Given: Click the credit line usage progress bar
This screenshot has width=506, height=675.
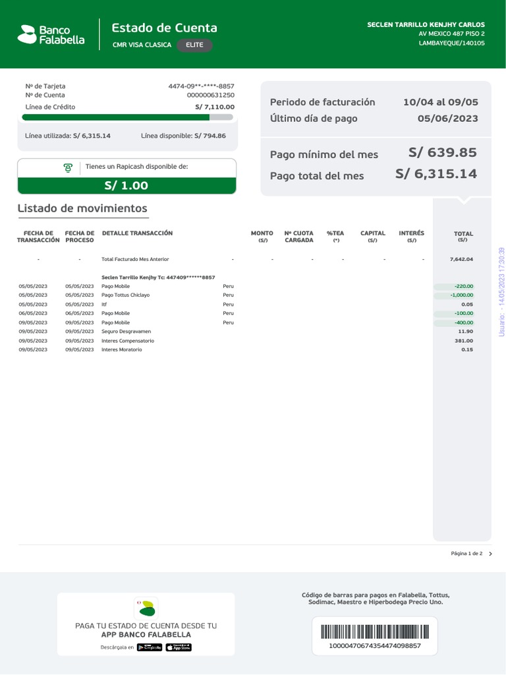Looking at the screenshot, I should pos(127,117).
